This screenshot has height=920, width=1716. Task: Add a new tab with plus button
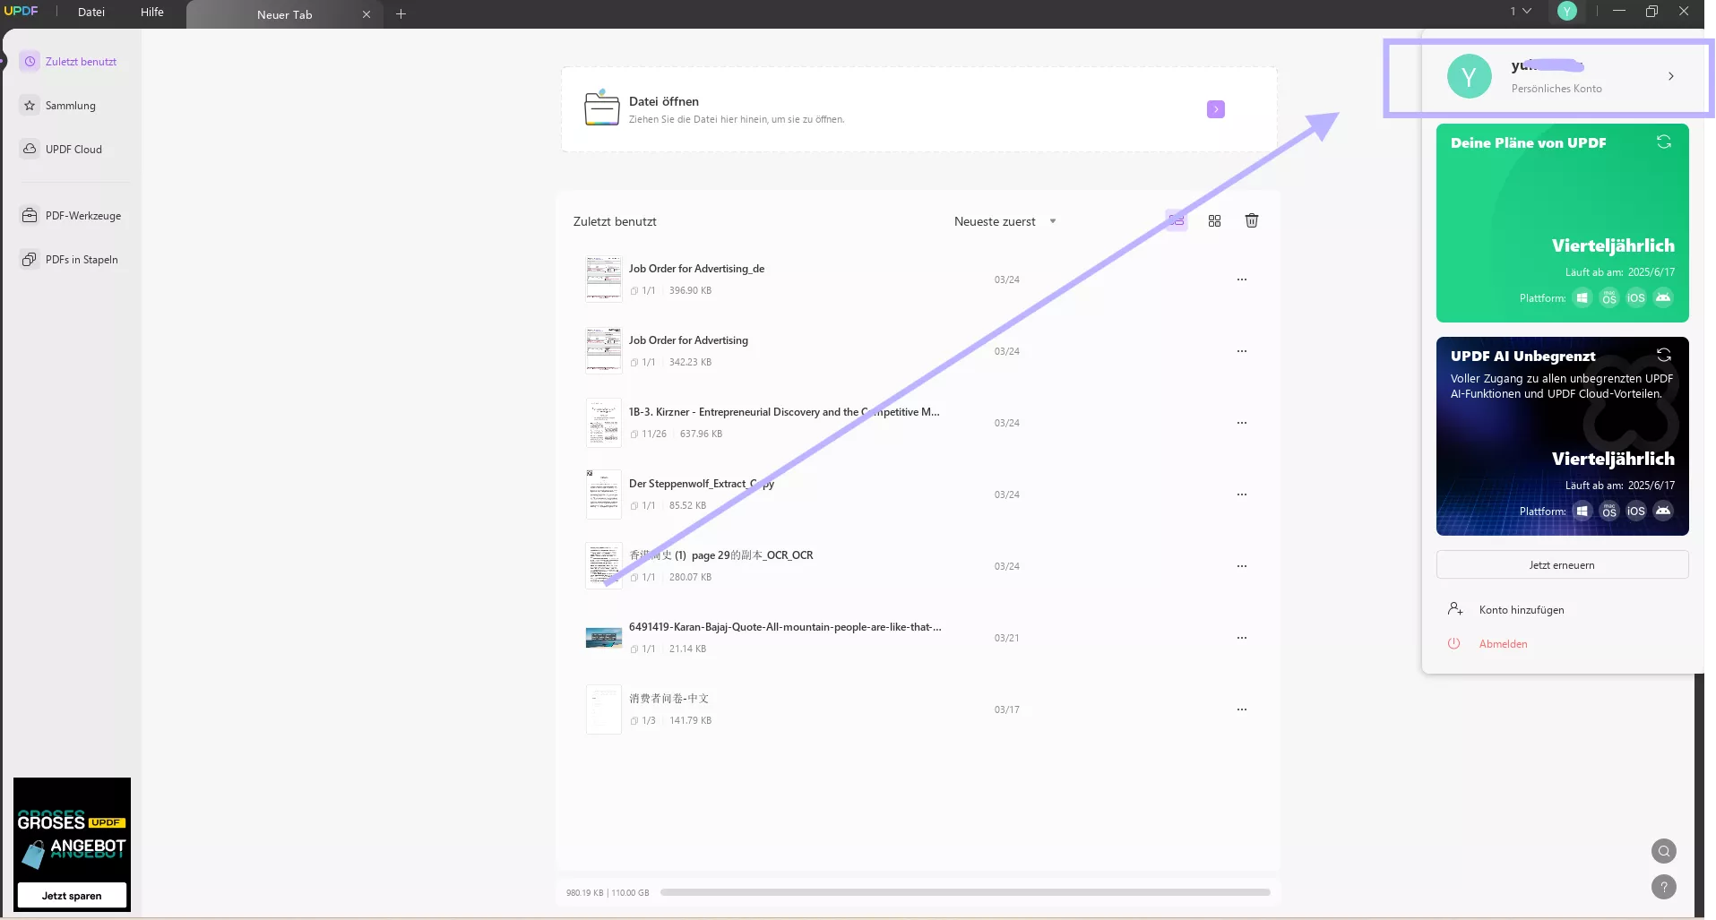(401, 14)
